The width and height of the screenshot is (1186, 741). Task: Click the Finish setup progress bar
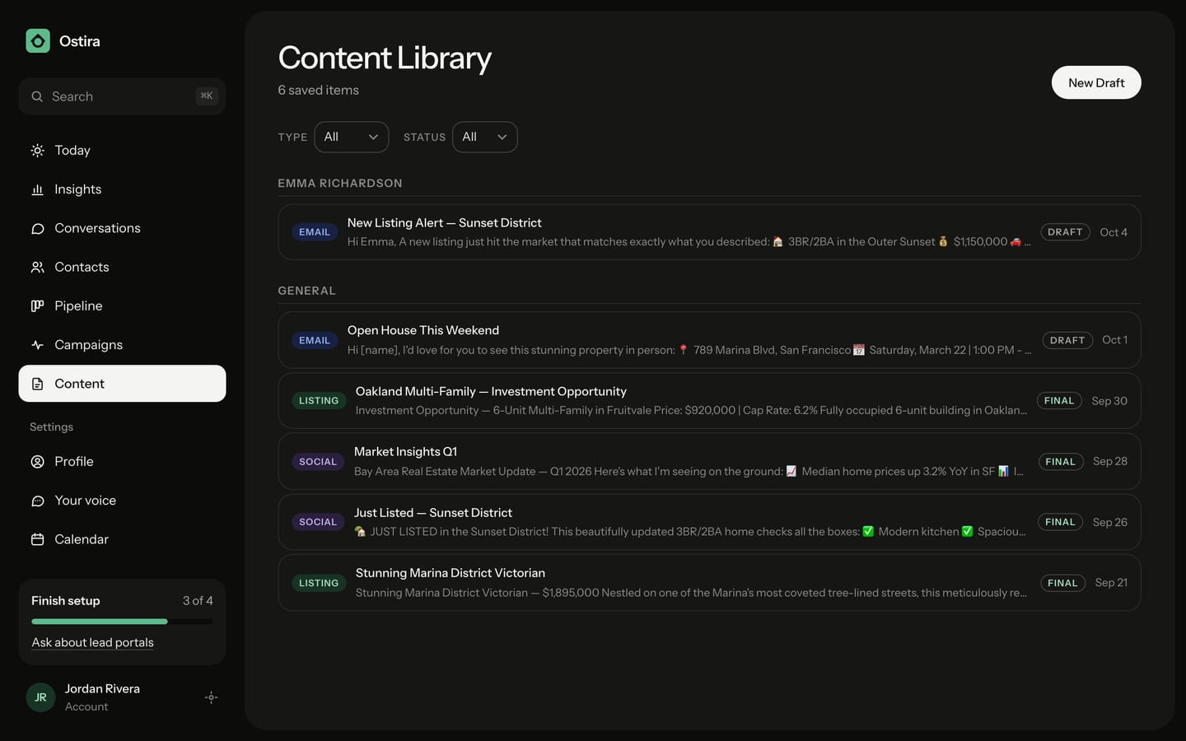pos(122,621)
